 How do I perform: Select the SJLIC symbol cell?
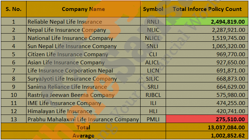(153, 78)
